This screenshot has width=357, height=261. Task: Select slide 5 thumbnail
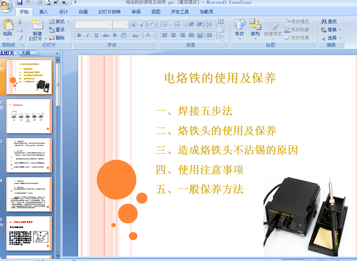click(x=29, y=233)
